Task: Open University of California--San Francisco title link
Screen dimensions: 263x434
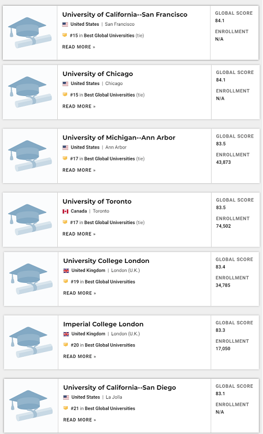Action: pos(124,14)
